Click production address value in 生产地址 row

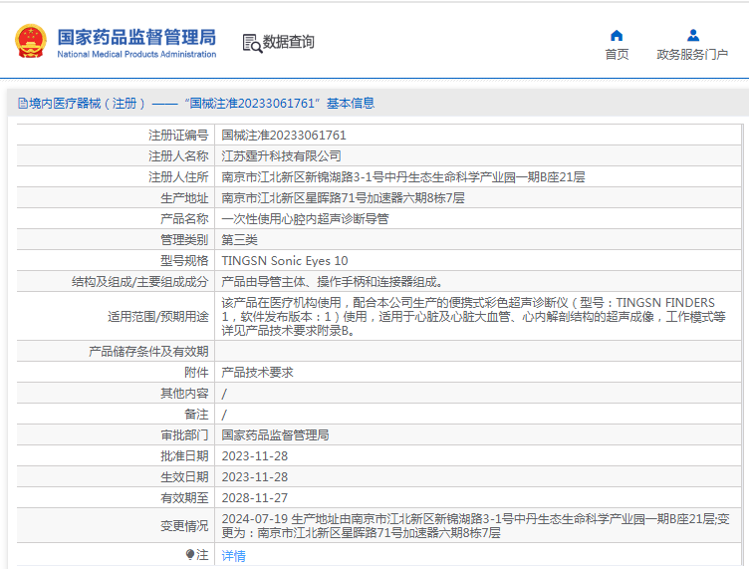(x=343, y=197)
